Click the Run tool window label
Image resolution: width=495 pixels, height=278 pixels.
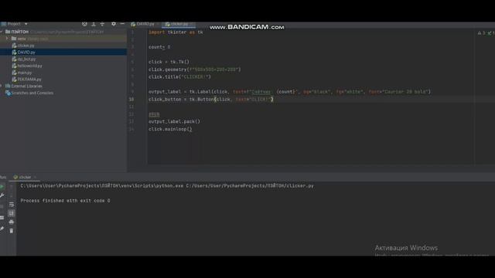(x=3, y=177)
